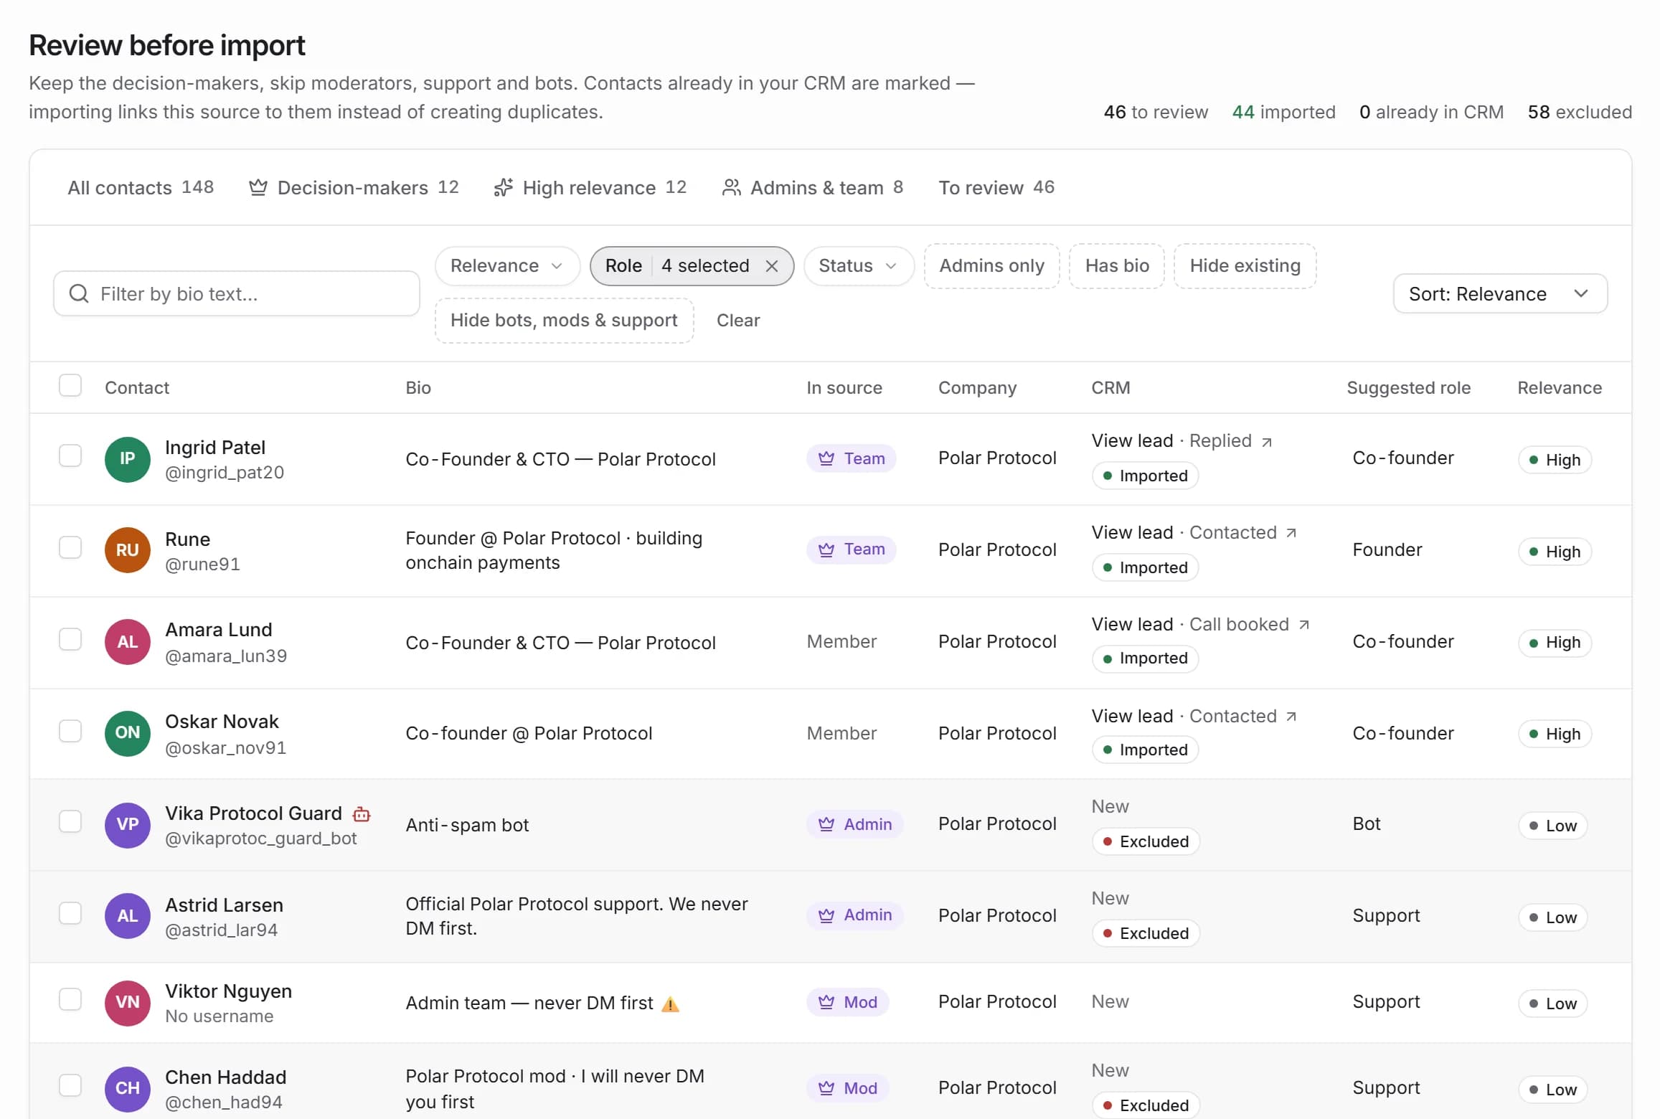Select Amara Lund's row checkbox
1660x1119 pixels.
70,639
